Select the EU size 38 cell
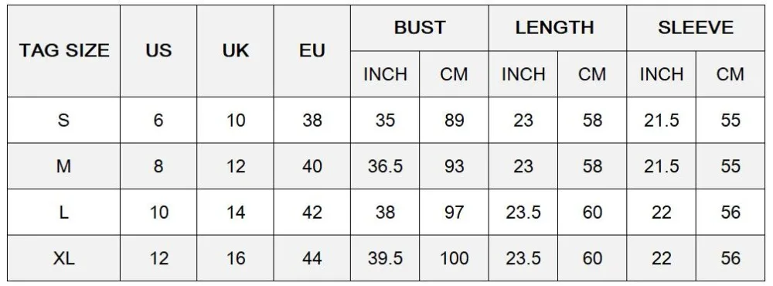Viewport: 773px width, 286px height. [x=312, y=120]
